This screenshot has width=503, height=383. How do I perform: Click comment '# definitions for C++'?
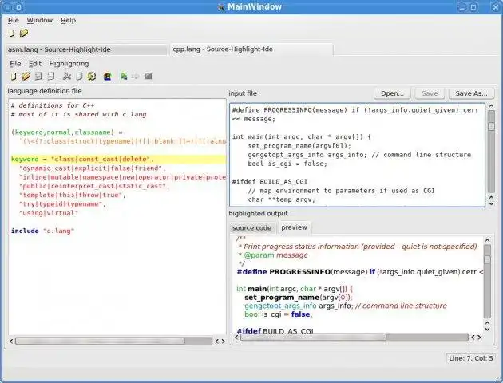point(53,105)
